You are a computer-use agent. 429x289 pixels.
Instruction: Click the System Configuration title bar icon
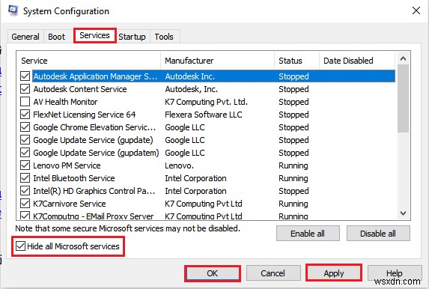(13, 10)
